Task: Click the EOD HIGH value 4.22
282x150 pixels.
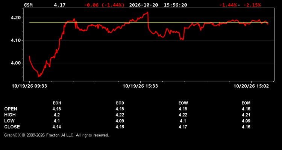Action: tap(120, 115)
